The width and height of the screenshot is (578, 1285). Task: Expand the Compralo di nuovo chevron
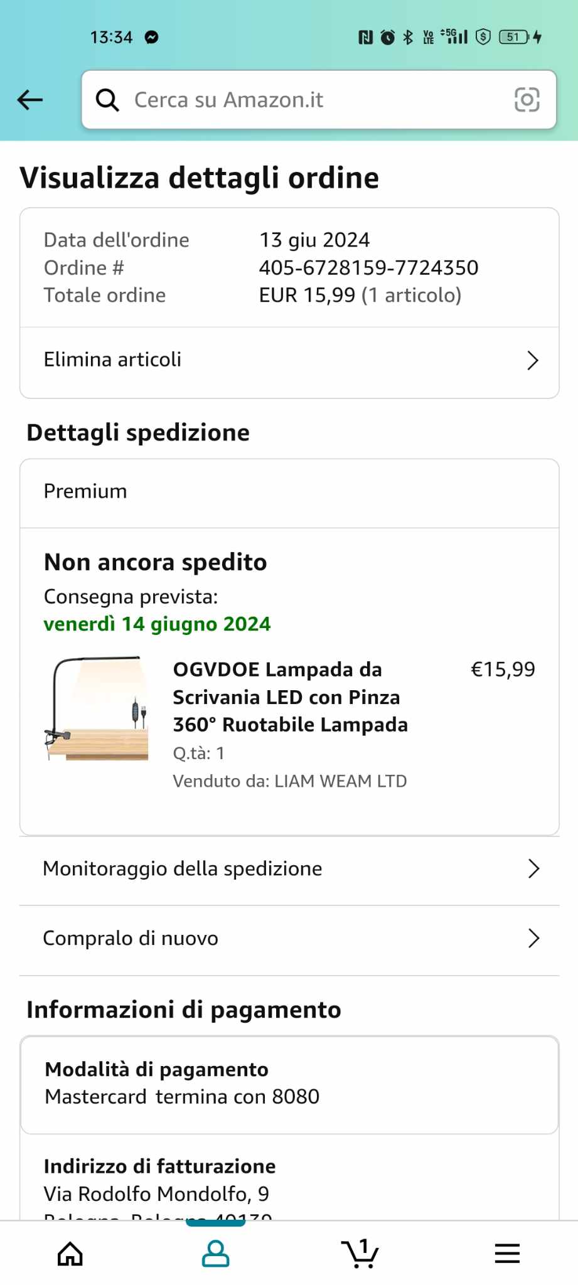pos(533,939)
